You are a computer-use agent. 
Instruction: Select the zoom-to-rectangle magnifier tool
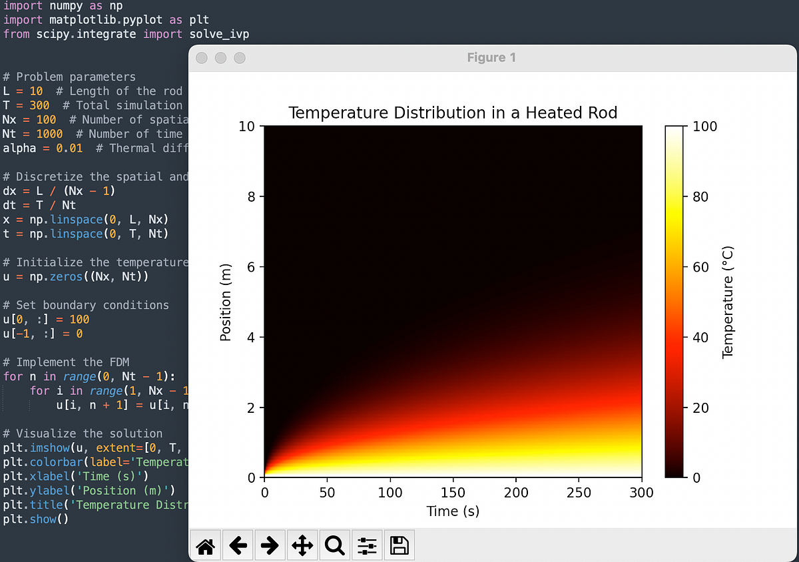click(x=334, y=545)
